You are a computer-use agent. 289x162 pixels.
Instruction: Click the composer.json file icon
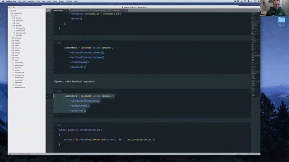(13, 72)
